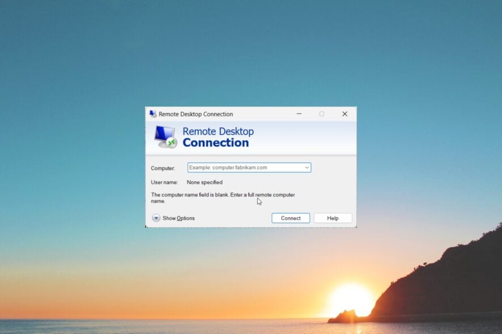Click the large Remote Desktop monitor logo
This screenshot has height=334, width=502.
pos(165,137)
